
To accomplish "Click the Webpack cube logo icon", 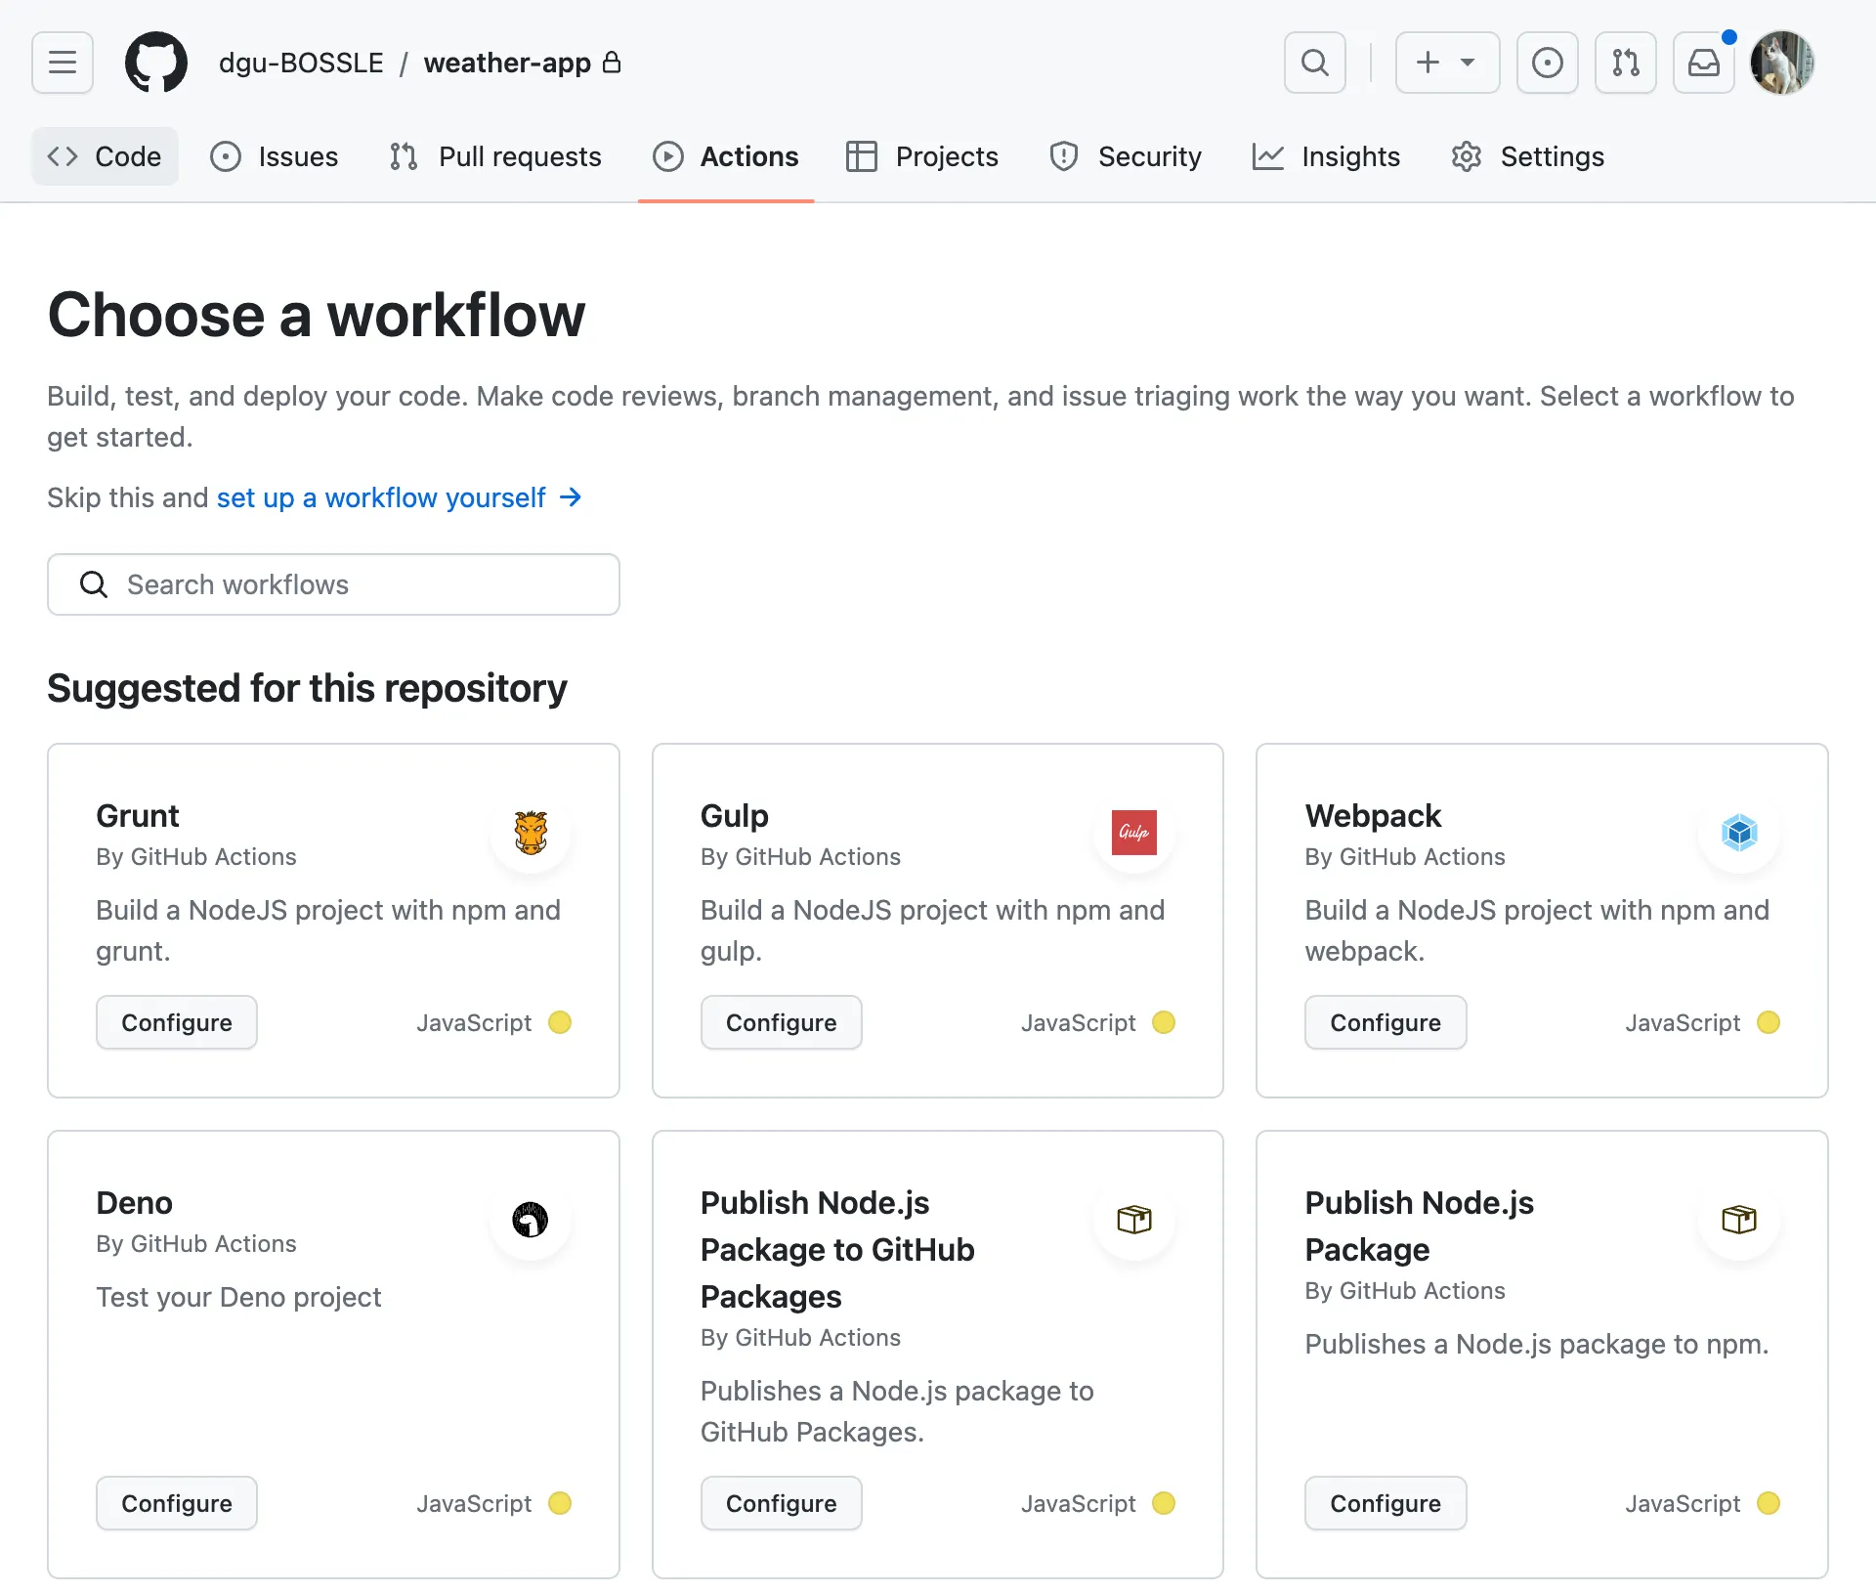I will click(1739, 833).
